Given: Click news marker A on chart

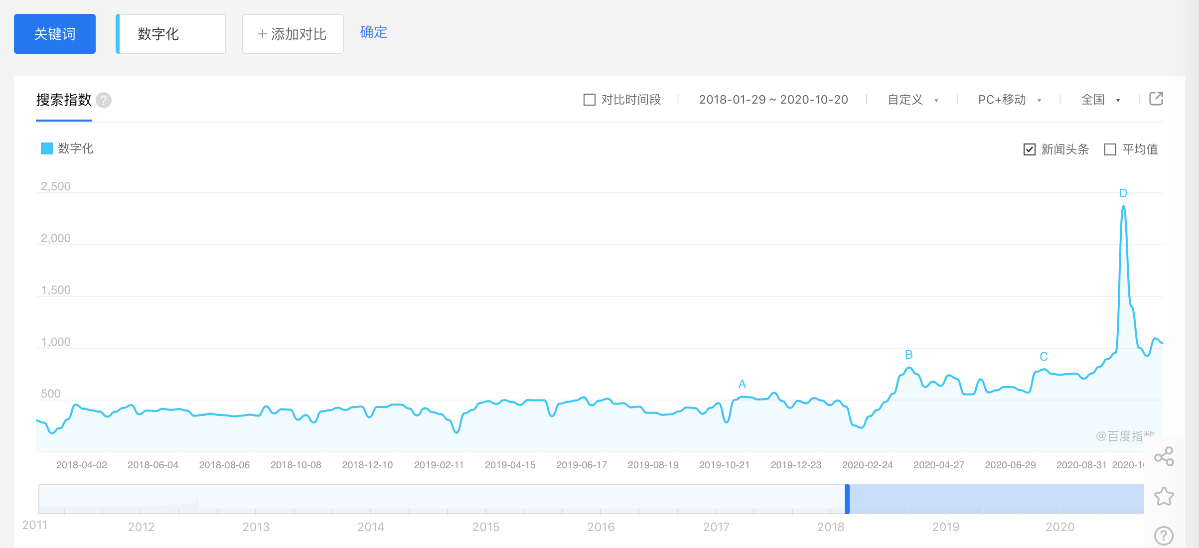Looking at the screenshot, I should pos(742,384).
